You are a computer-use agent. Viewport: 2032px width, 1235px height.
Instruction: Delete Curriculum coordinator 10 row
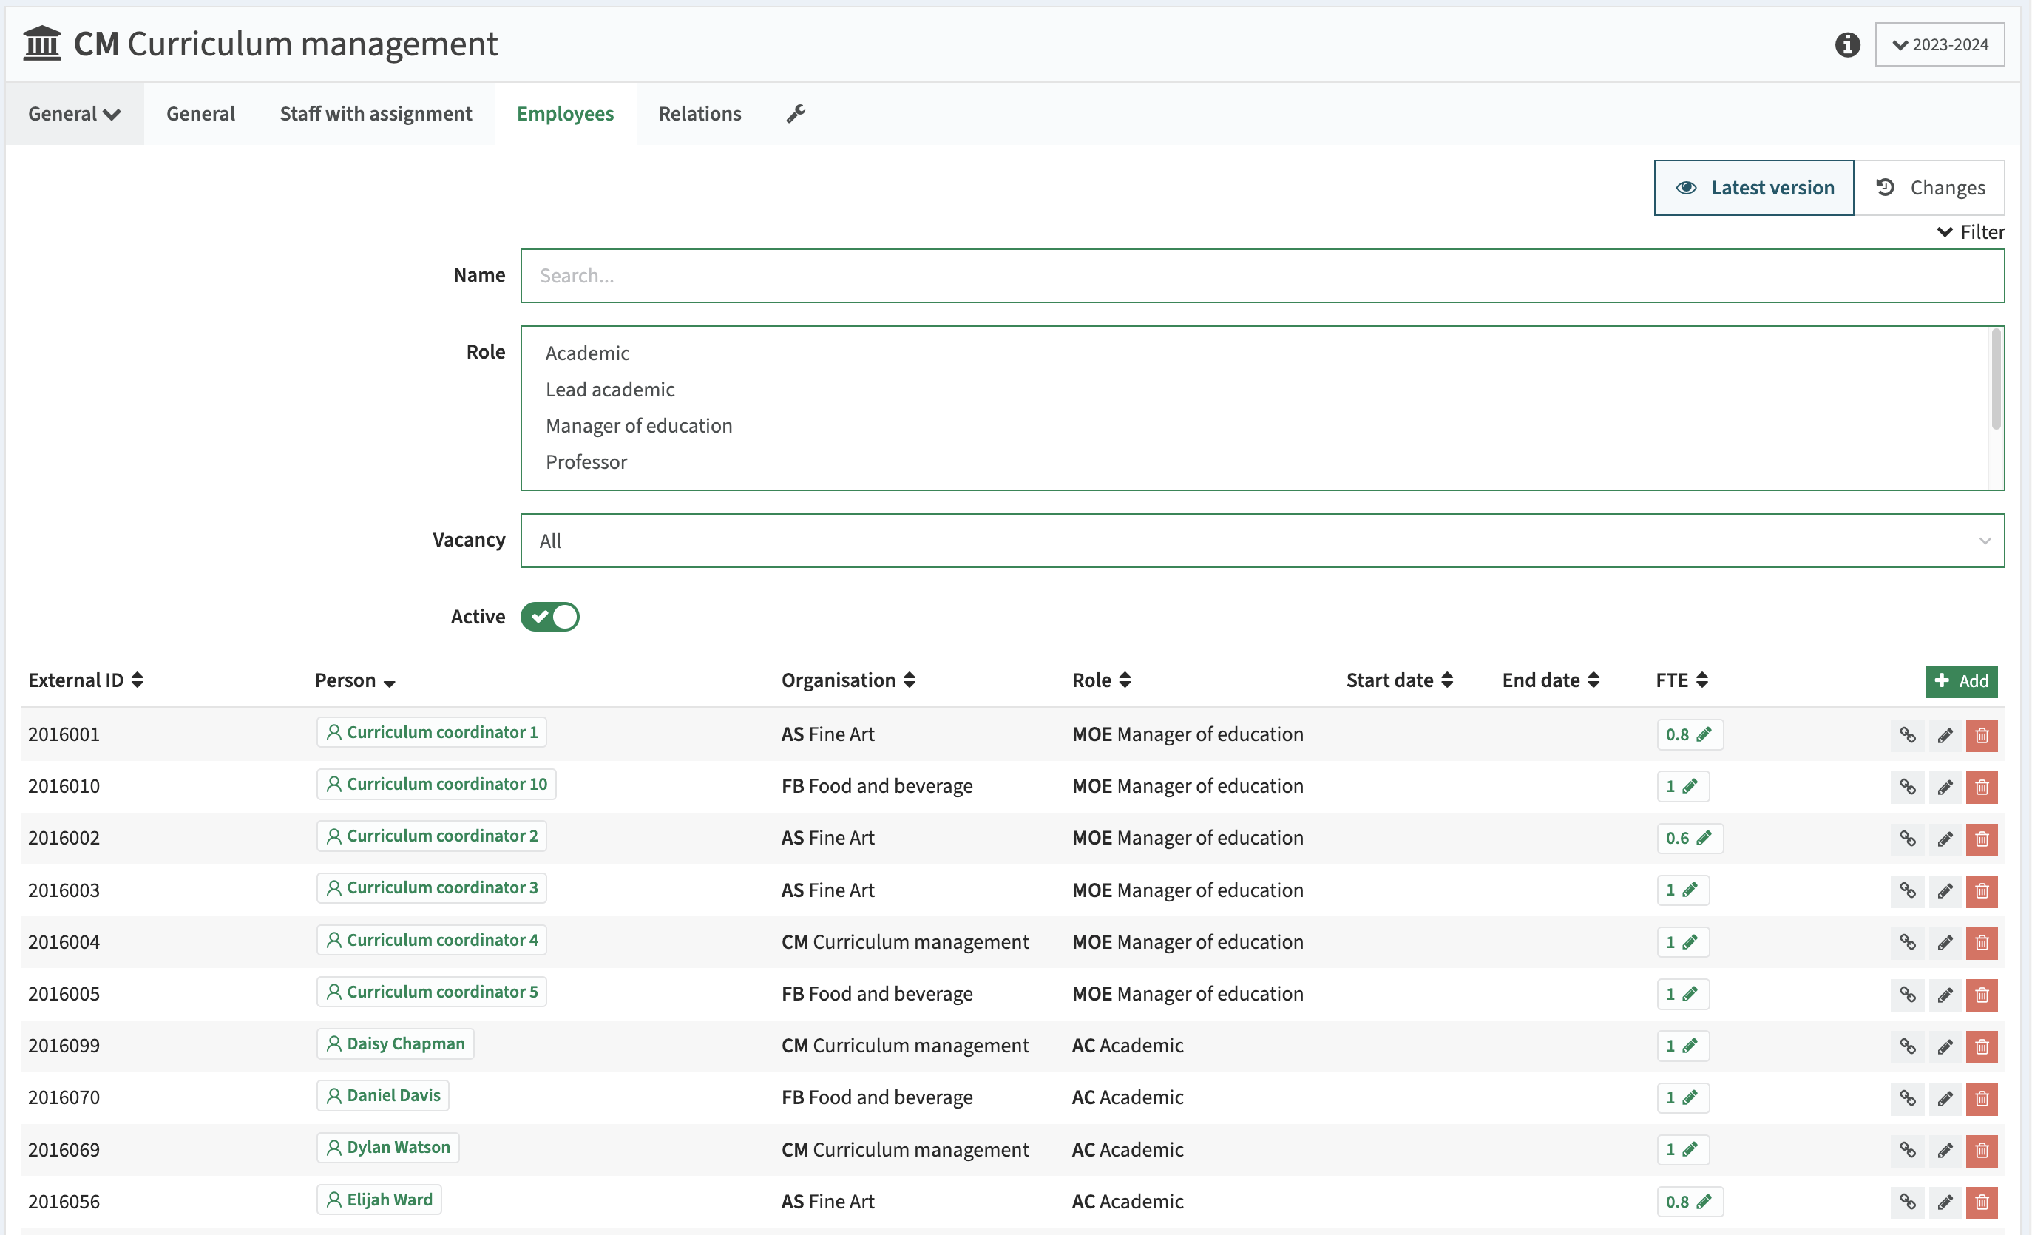(1982, 787)
